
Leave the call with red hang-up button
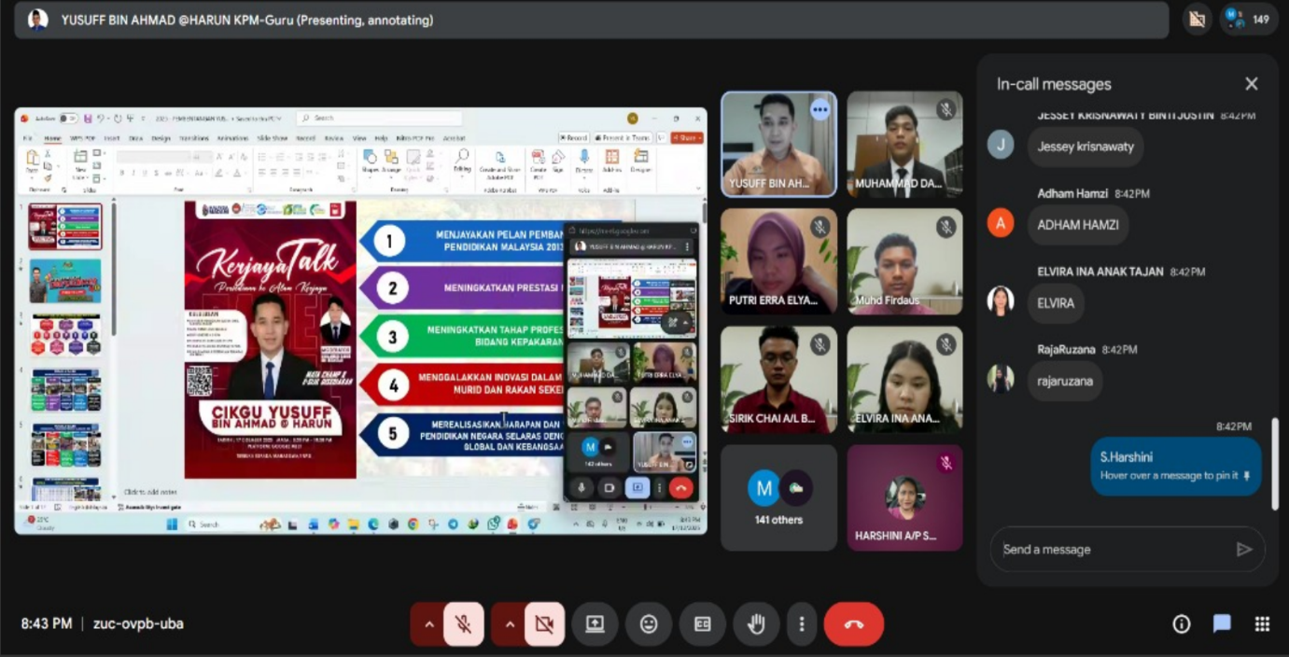(x=853, y=624)
